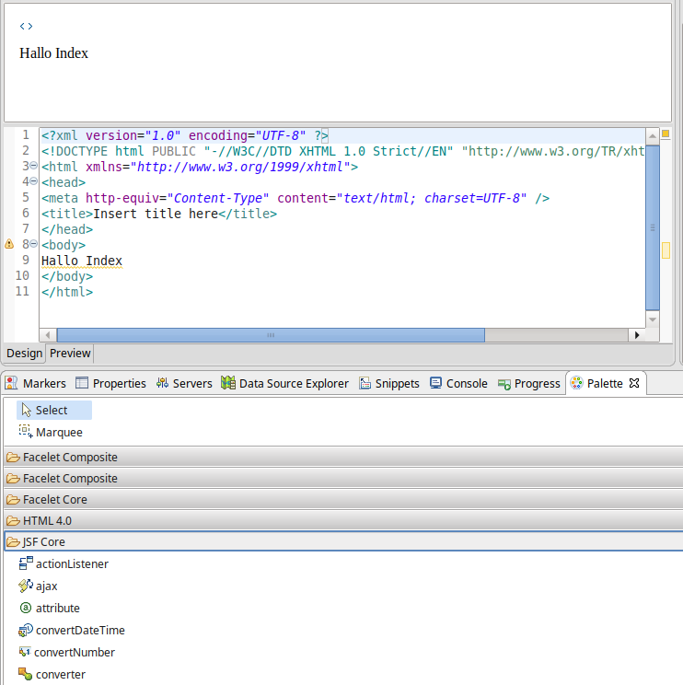Collapse the head tag fold on line 4
Image resolution: width=683 pixels, height=685 pixels.
click(33, 182)
